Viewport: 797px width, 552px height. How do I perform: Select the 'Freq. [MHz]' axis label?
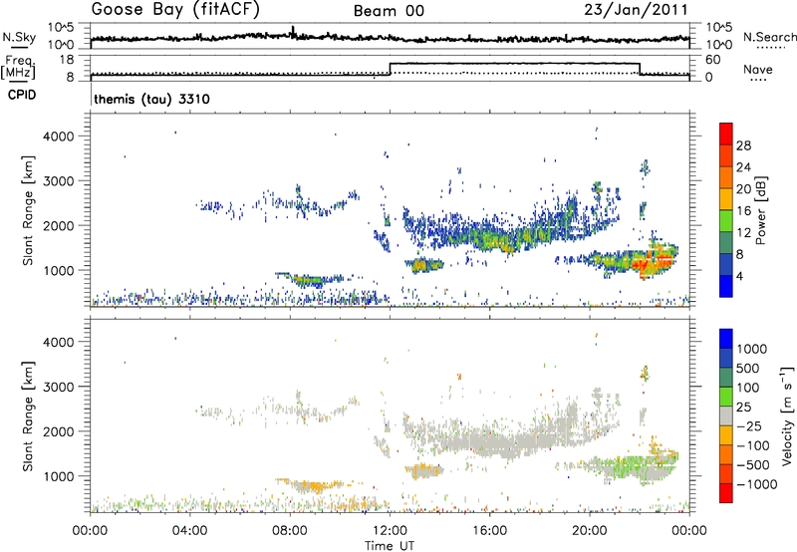pyautogui.click(x=18, y=67)
